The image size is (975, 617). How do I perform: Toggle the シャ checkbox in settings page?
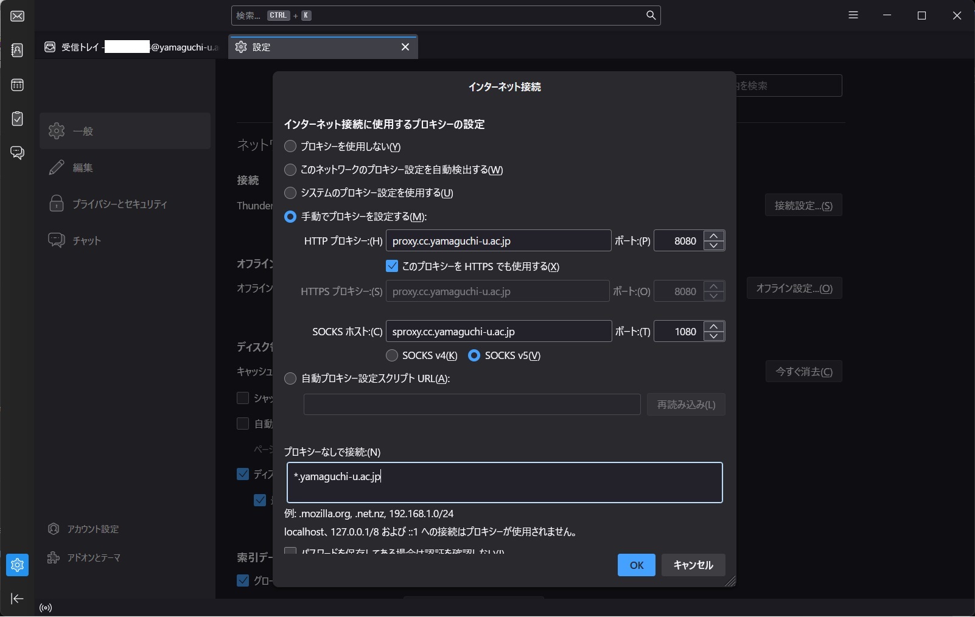click(x=243, y=398)
